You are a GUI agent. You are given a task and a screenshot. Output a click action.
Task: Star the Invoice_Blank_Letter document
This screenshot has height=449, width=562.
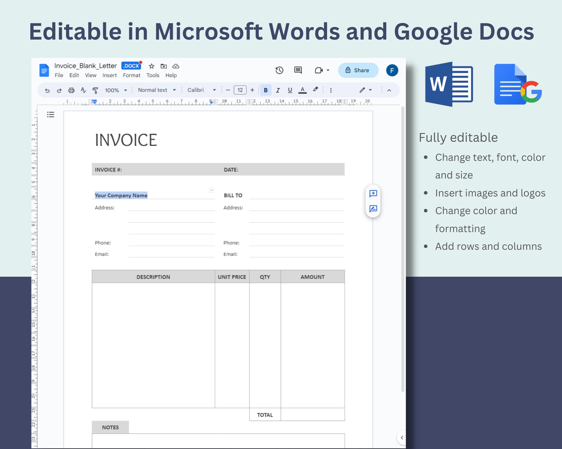151,66
